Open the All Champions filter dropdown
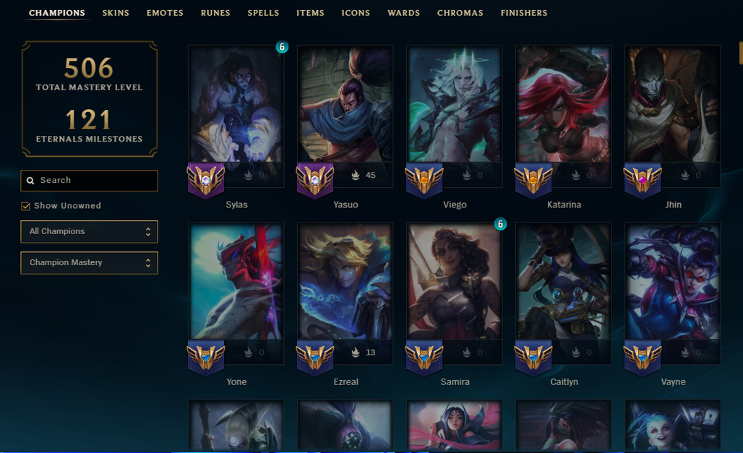This screenshot has width=743, height=453. pos(89,232)
